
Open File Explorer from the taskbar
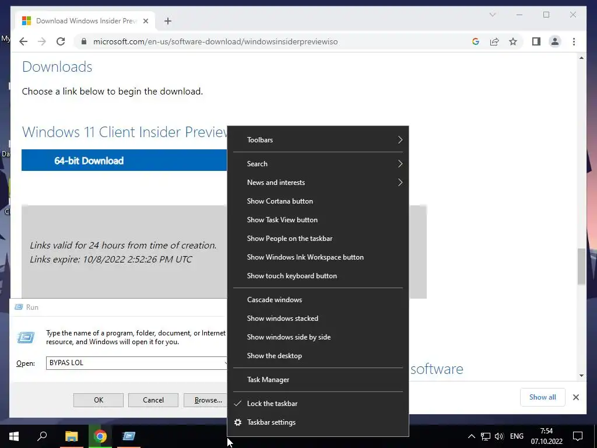[71, 436]
